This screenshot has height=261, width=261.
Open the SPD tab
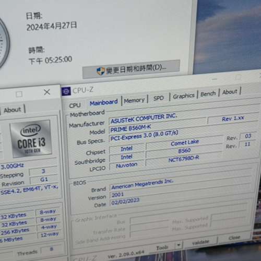coord(159,98)
